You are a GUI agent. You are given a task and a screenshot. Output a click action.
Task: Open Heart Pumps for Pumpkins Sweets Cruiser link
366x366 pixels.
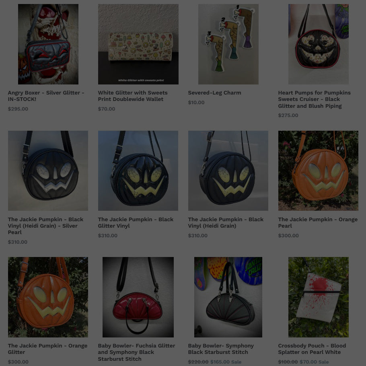[x=315, y=99]
